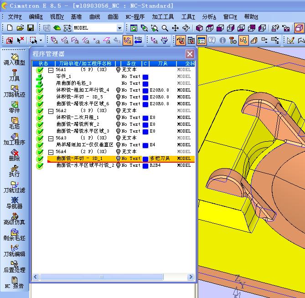Open the NC-程序 menu
Viewport: 305px width, 298px height.
tap(135, 17)
